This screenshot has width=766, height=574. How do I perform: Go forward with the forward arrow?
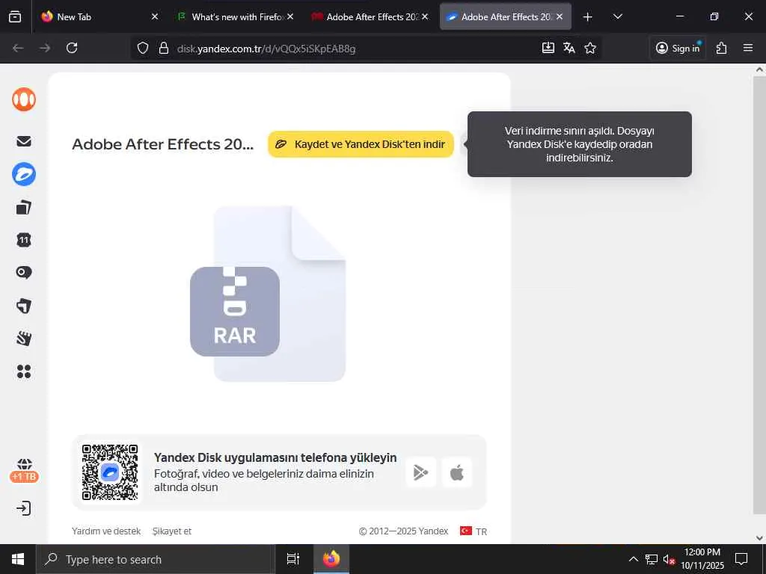click(x=45, y=48)
